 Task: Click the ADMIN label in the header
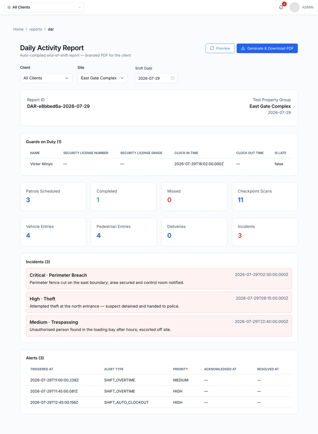(x=308, y=7)
